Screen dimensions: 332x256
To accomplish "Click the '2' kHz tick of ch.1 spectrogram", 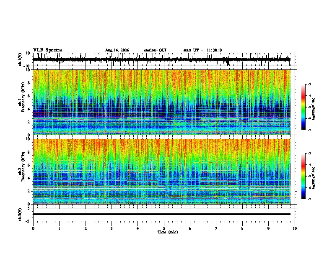I will 29,122.
